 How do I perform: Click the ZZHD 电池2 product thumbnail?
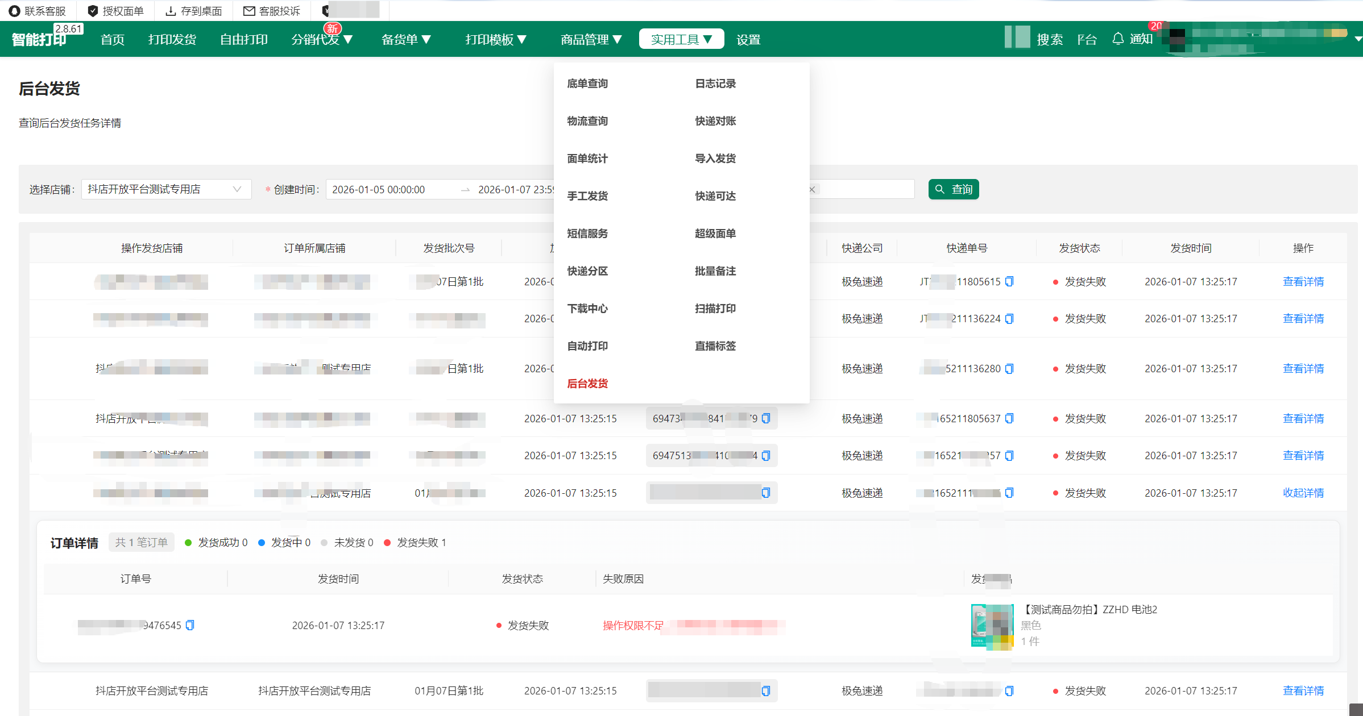pos(992,626)
